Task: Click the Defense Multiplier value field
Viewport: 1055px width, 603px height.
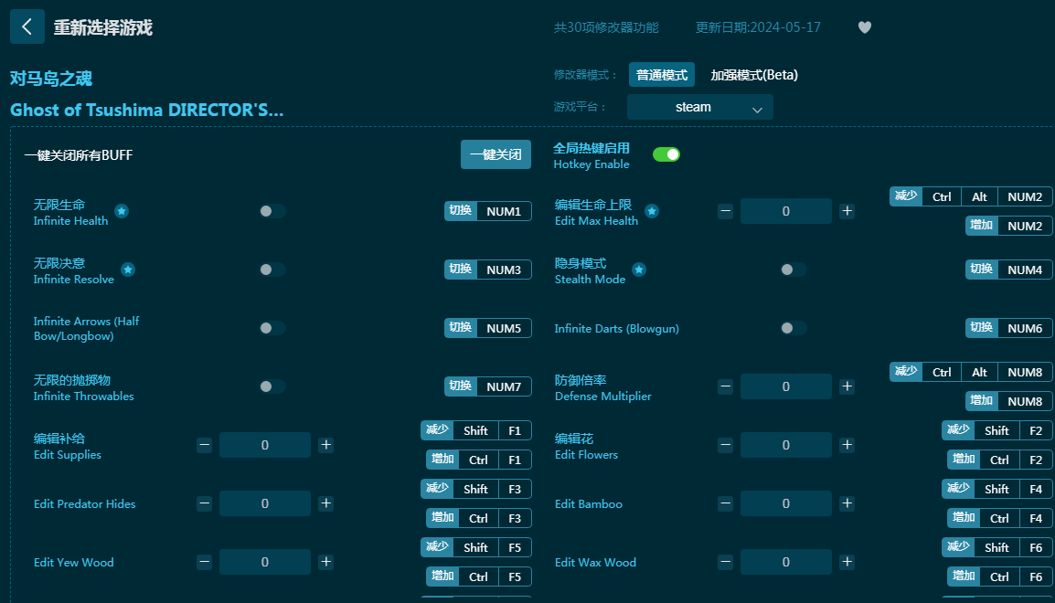Action: pos(786,386)
